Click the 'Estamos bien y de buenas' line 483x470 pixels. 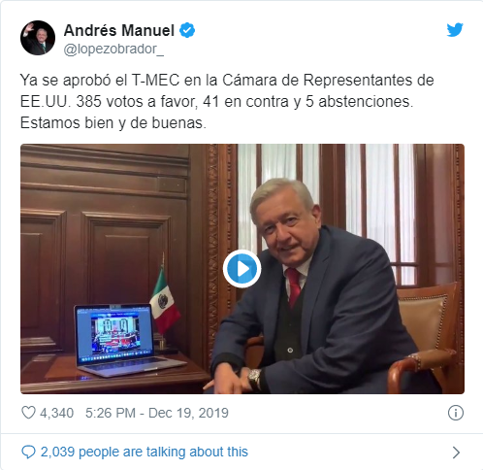[113, 123]
